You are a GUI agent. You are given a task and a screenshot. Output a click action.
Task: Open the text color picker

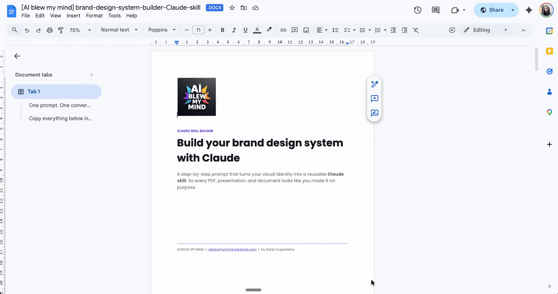coord(257,30)
